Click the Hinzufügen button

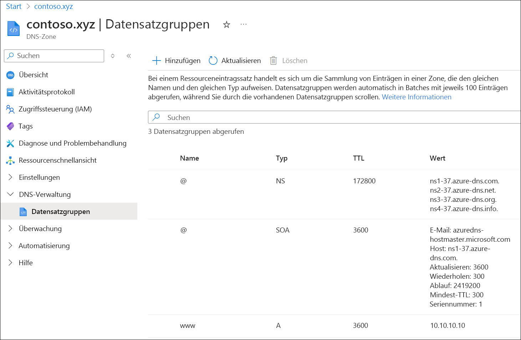(176, 61)
